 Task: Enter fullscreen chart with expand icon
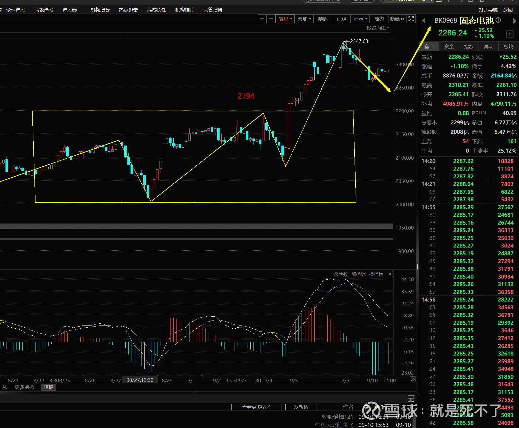411,19
